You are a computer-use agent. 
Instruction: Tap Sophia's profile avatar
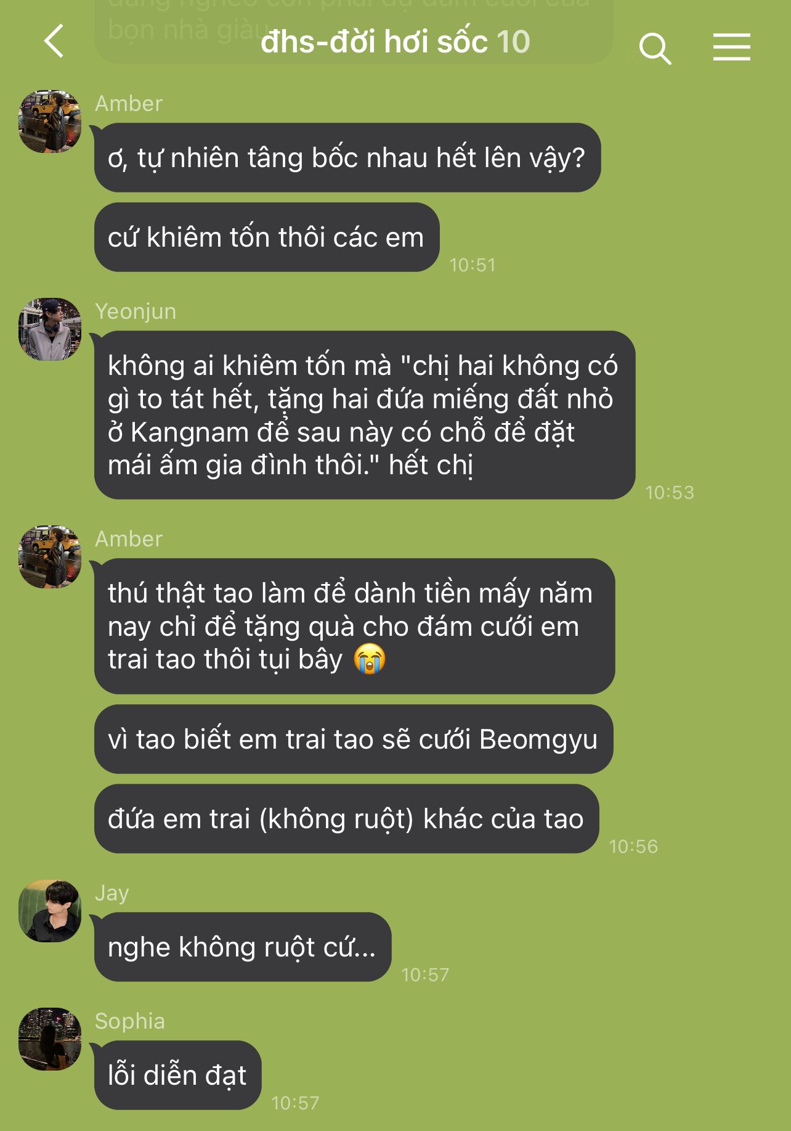[50, 1039]
